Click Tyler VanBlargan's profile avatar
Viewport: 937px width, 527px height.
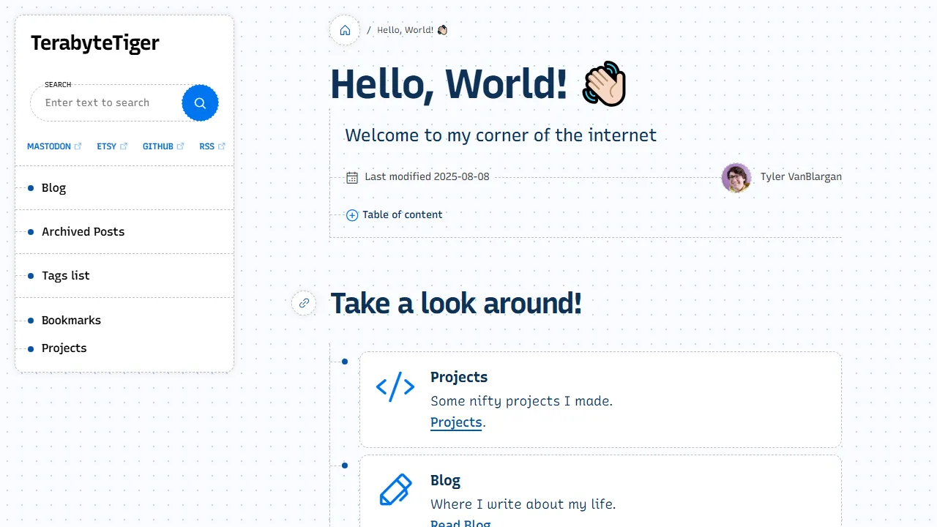pos(736,177)
